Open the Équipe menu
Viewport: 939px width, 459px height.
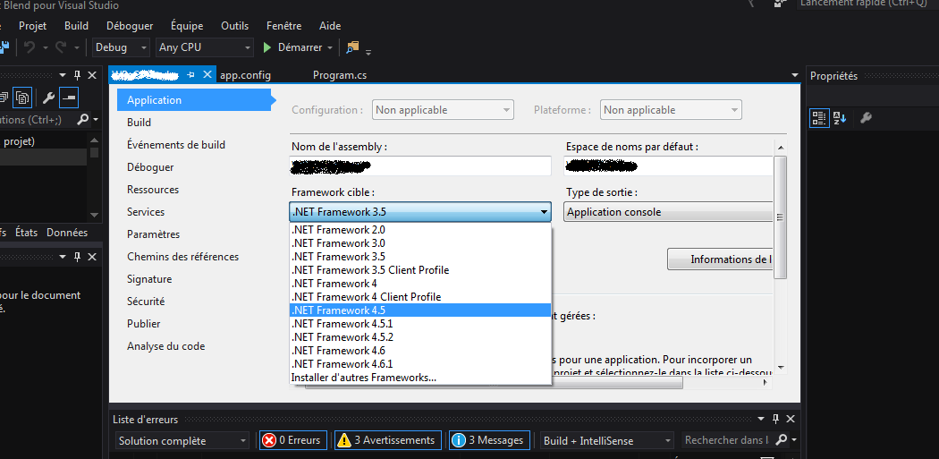[x=187, y=26]
